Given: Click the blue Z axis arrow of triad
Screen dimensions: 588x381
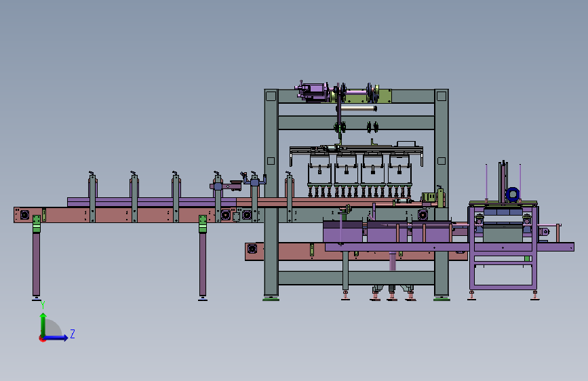Looking at the screenshot, I should (56, 338).
